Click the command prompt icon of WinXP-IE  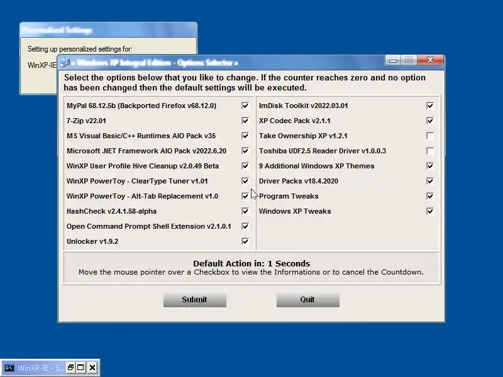(x=9, y=368)
